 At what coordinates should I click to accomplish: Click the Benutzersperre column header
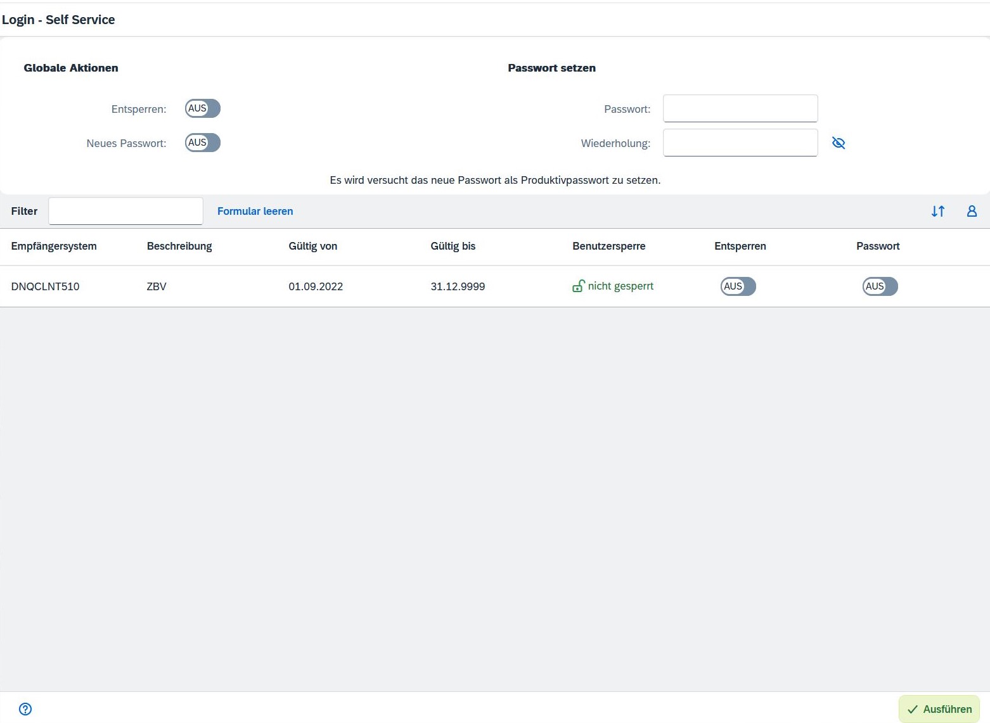(x=608, y=246)
